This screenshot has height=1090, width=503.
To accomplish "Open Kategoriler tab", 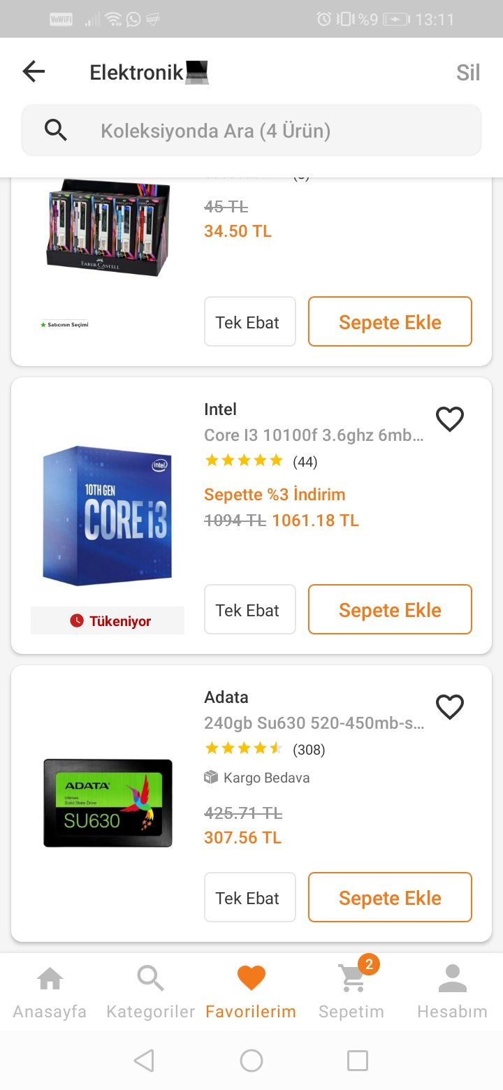I will (x=150, y=991).
